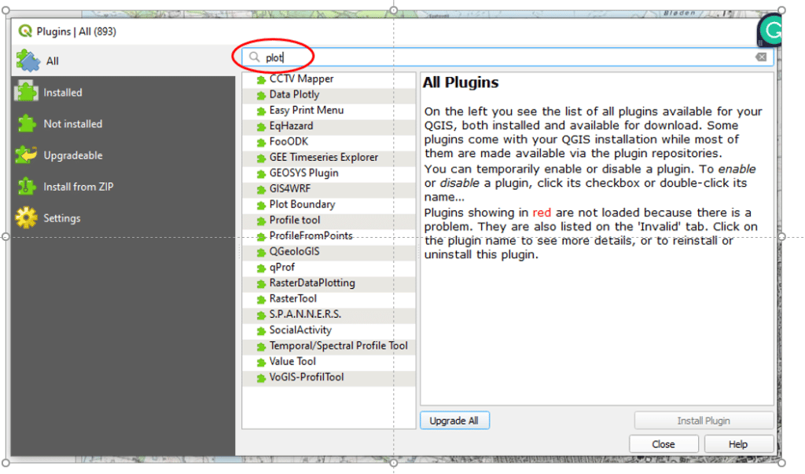Open the plugin Settings tab
The height and width of the screenshot is (474, 805).
[x=123, y=218]
